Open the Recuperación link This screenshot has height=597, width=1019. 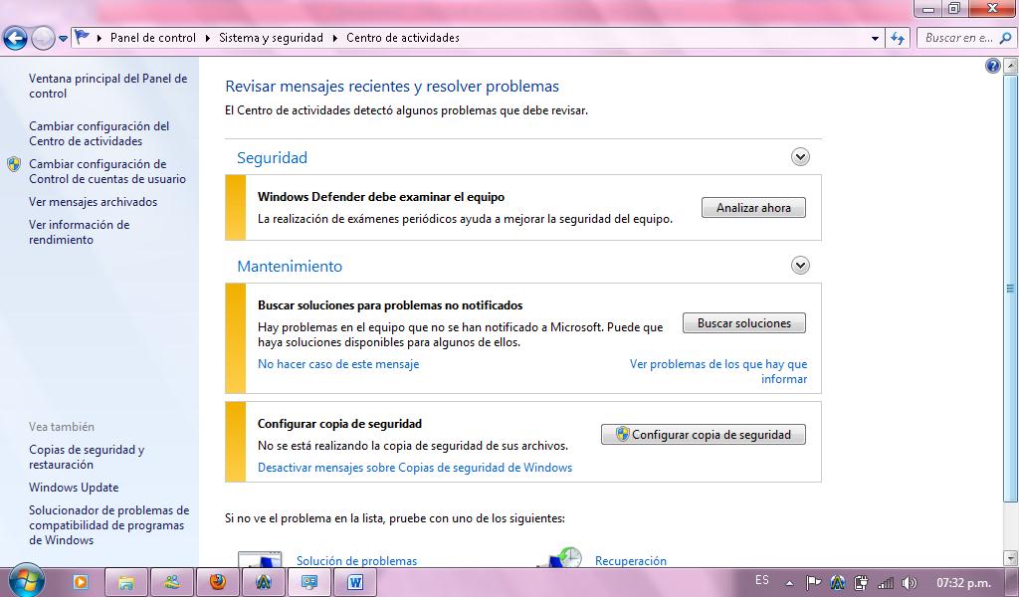(630, 560)
